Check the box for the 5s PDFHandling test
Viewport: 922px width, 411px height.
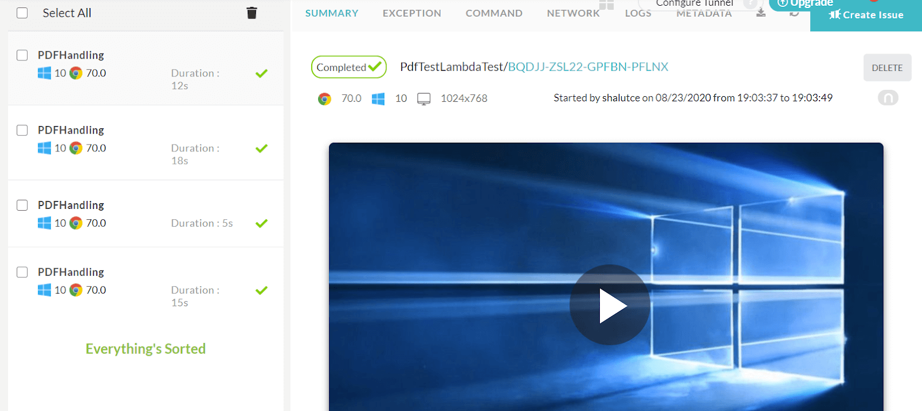point(22,205)
